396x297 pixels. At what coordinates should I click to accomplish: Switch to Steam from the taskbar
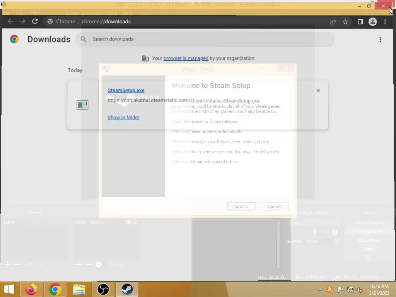(127, 289)
